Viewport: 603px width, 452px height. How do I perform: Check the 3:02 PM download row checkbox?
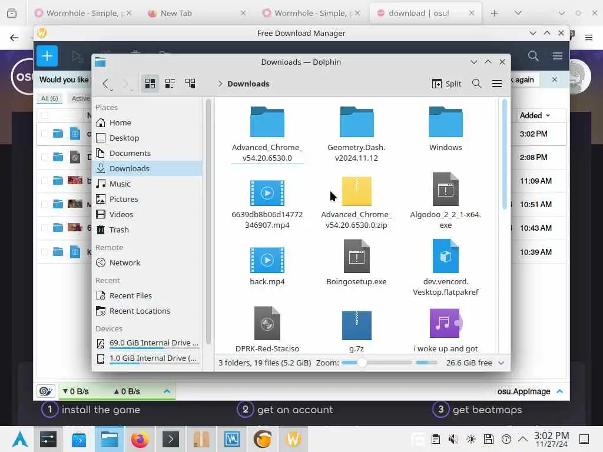tap(45, 134)
